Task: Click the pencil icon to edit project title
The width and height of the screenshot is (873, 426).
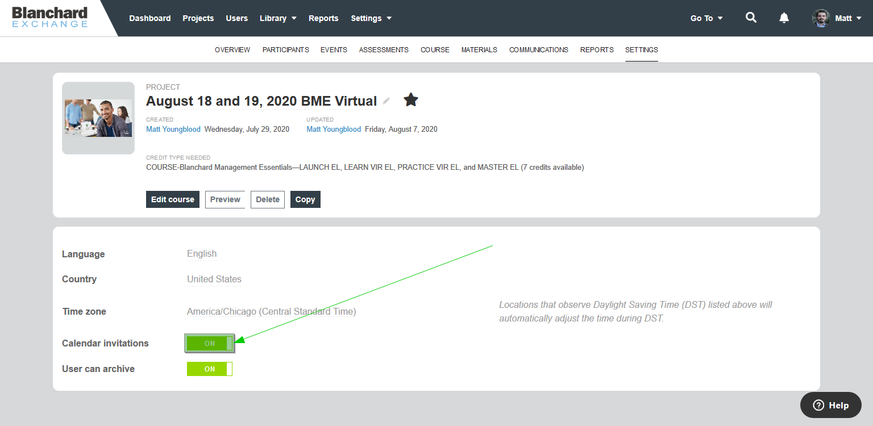Action: click(386, 101)
